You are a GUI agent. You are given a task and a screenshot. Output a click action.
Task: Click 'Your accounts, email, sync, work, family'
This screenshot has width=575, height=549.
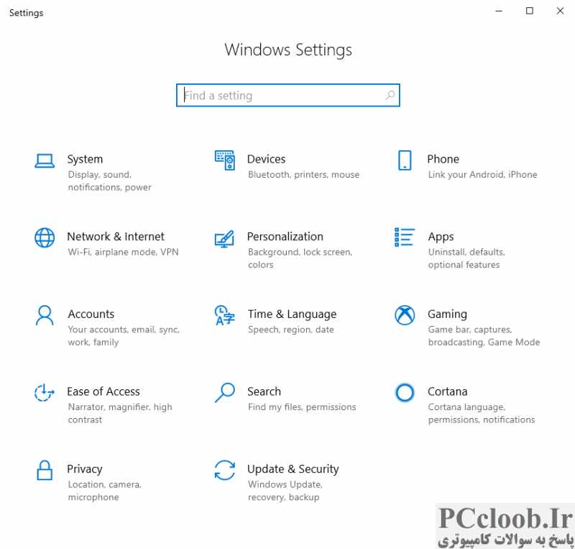click(x=124, y=336)
